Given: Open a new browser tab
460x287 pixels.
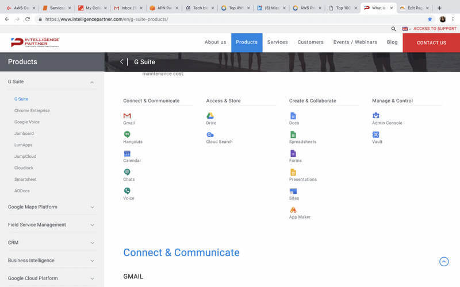Looking at the screenshot, I should [x=439, y=8].
